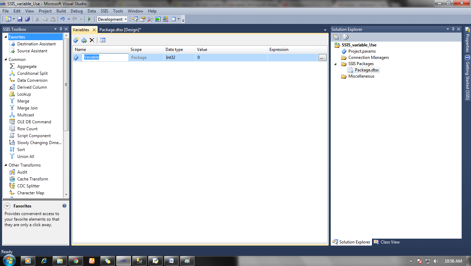Screen dimensions: 471x266
Task: Pin the Solution Explorer panel
Action: [453, 29]
